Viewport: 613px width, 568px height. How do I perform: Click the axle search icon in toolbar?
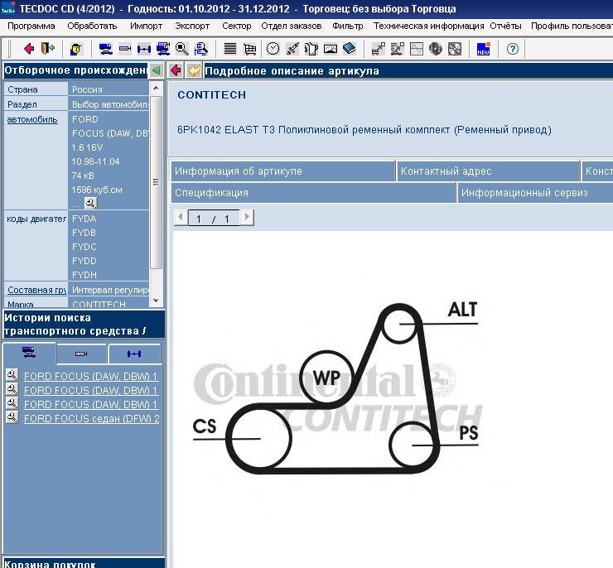[x=144, y=49]
